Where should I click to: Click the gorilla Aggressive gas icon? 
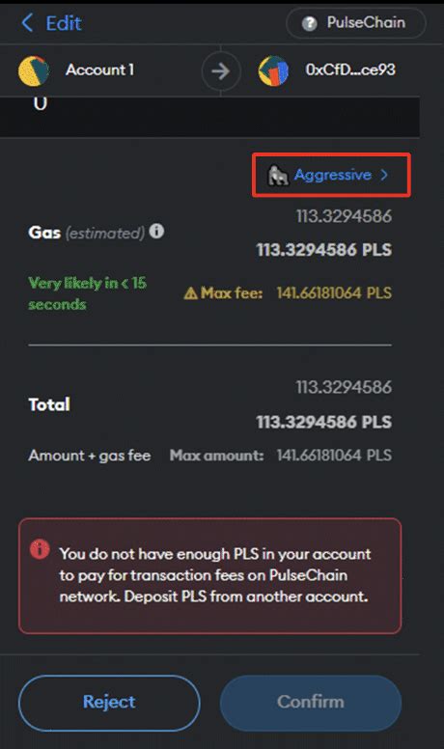(x=278, y=176)
